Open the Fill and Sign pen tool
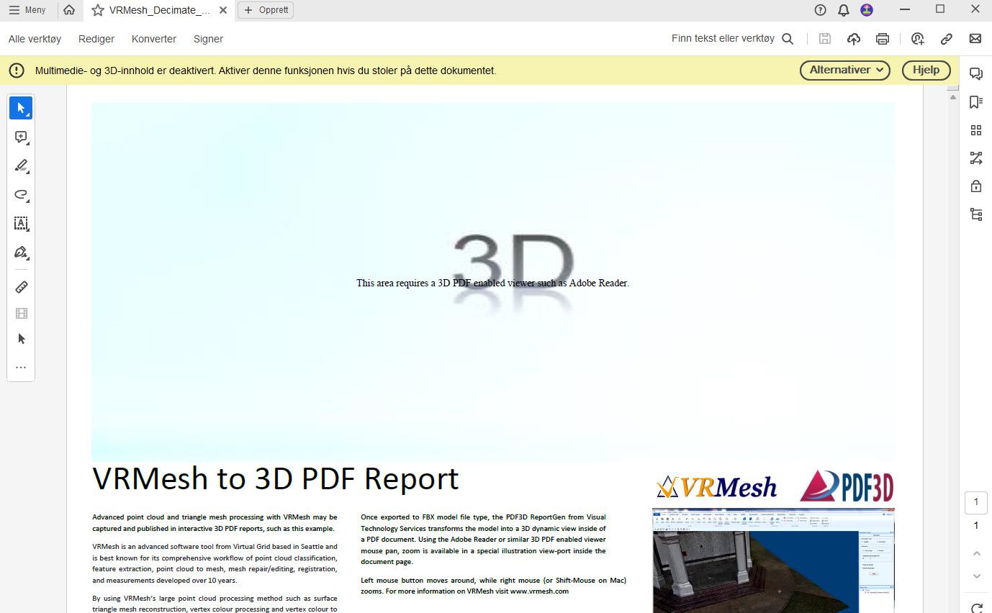Viewport: 992px width, 613px height. (x=21, y=252)
